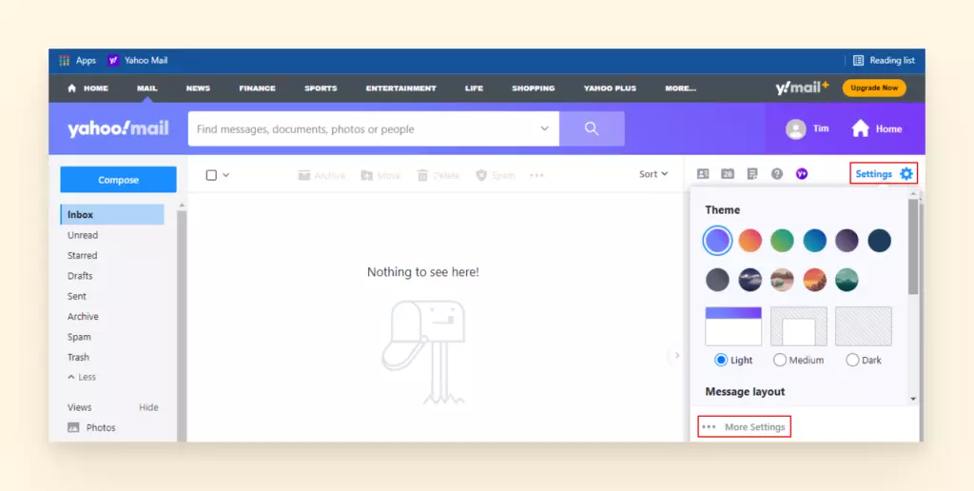974x491 pixels.
Task: Go to the NEWS navigation tab
Action: coord(198,88)
